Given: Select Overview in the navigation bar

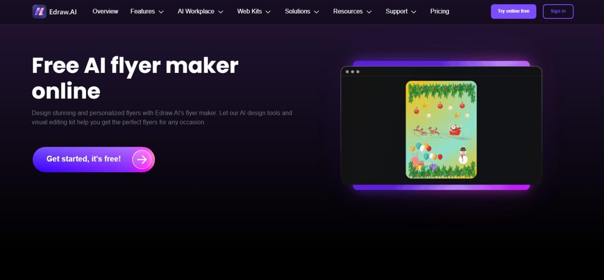Looking at the screenshot, I should [105, 11].
